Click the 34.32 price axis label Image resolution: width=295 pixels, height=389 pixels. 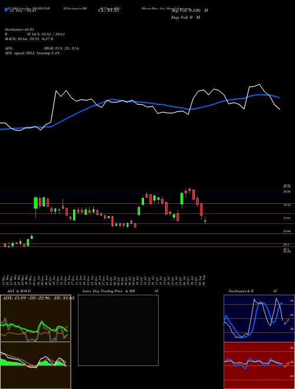point(287,205)
